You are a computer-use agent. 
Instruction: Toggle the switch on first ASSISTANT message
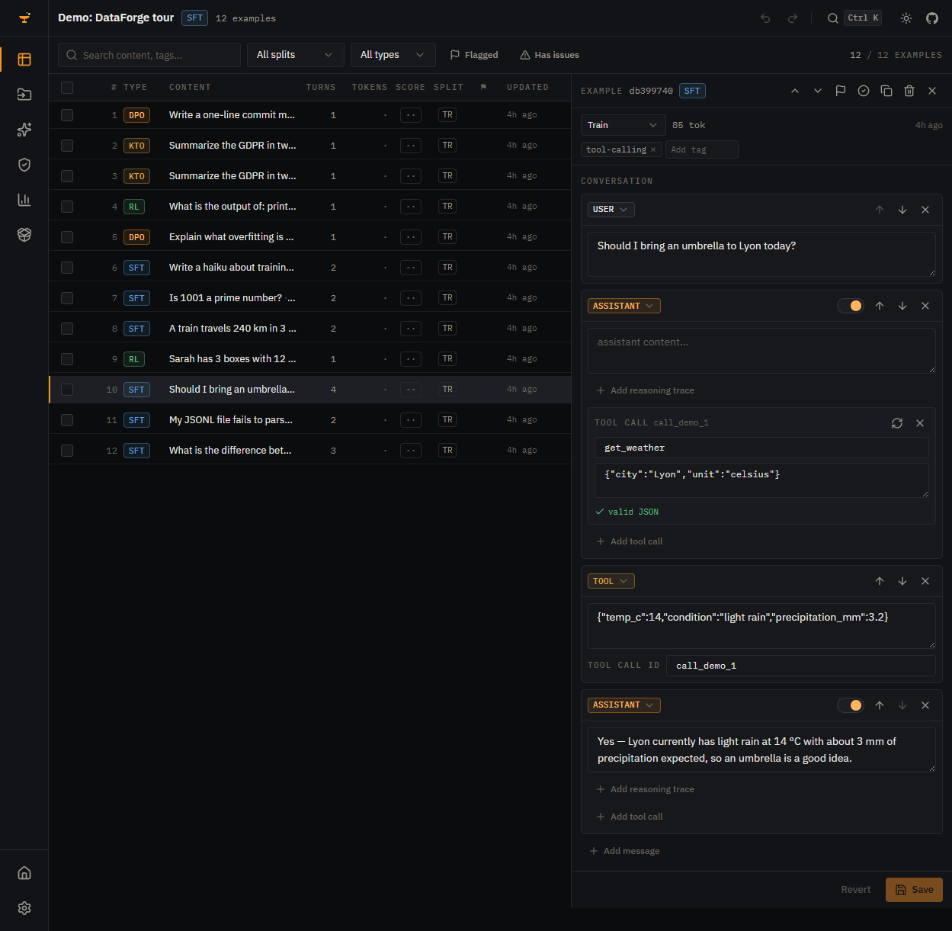(x=851, y=306)
